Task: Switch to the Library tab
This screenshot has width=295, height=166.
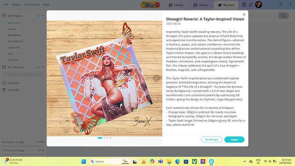Action: (201, 5)
